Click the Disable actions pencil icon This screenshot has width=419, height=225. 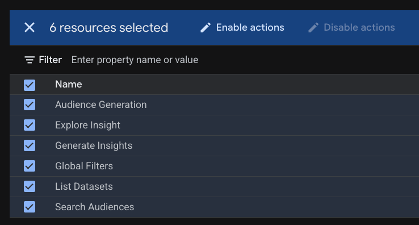(313, 27)
